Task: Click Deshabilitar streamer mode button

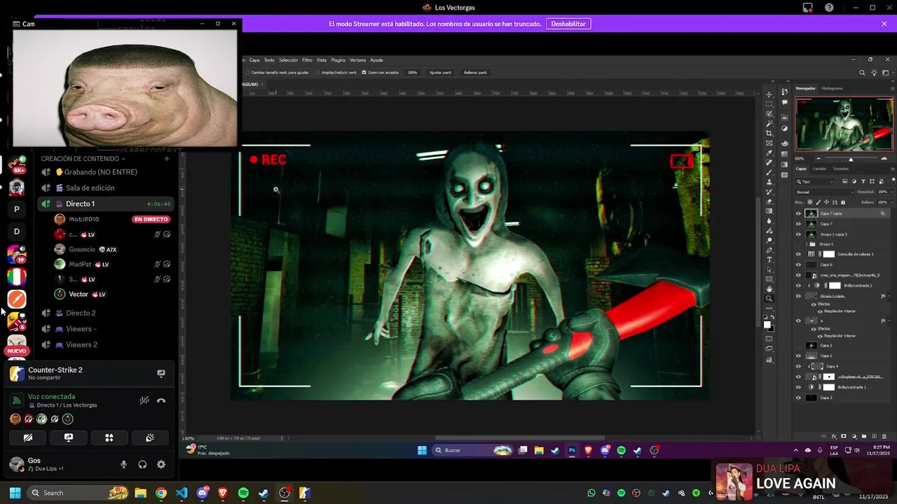Action: [x=568, y=24]
